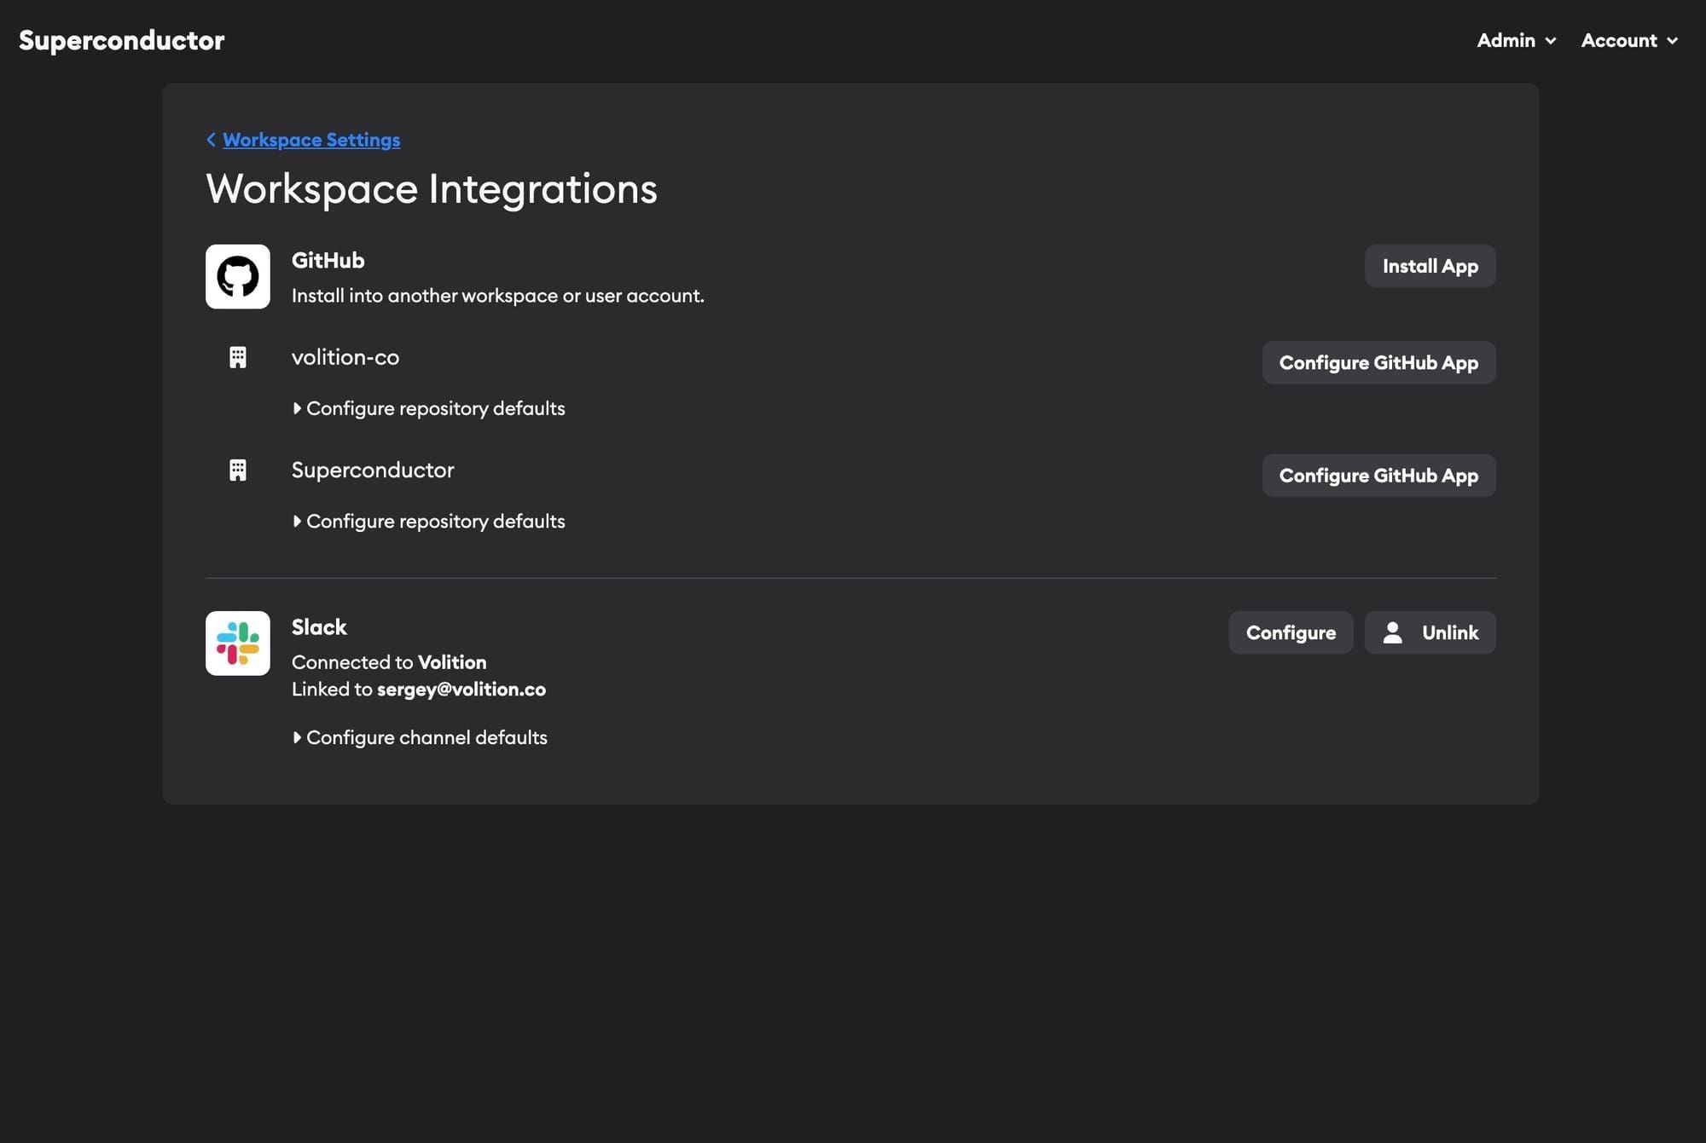Unlink the Slack account

(1430, 632)
